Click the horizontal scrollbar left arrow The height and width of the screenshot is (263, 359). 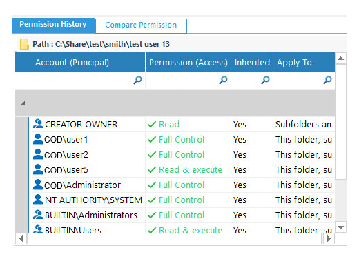[21, 239]
